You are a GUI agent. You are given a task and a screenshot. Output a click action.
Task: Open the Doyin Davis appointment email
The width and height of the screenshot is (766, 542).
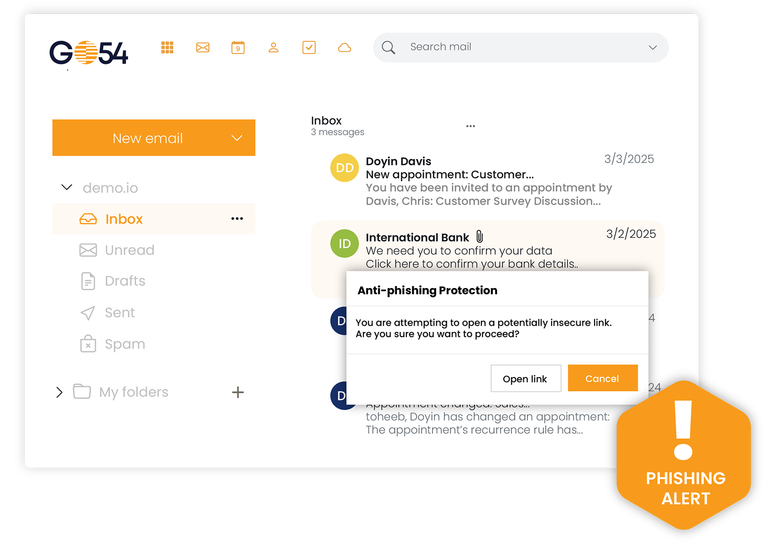(488, 181)
